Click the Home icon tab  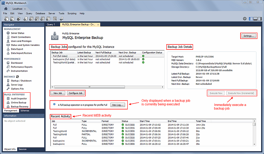coord(6,8)
